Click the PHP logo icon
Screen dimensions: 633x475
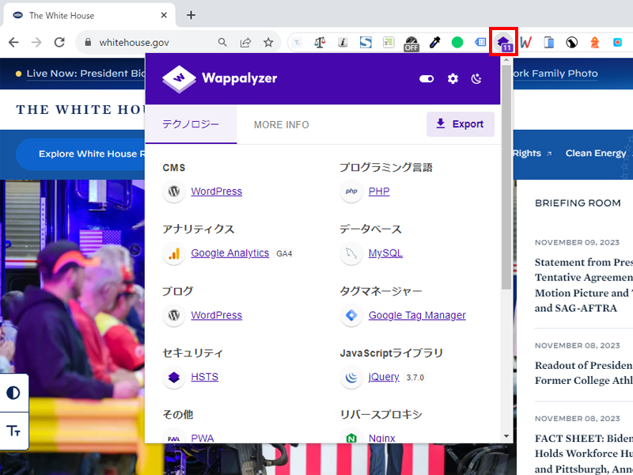[x=351, y=191]
